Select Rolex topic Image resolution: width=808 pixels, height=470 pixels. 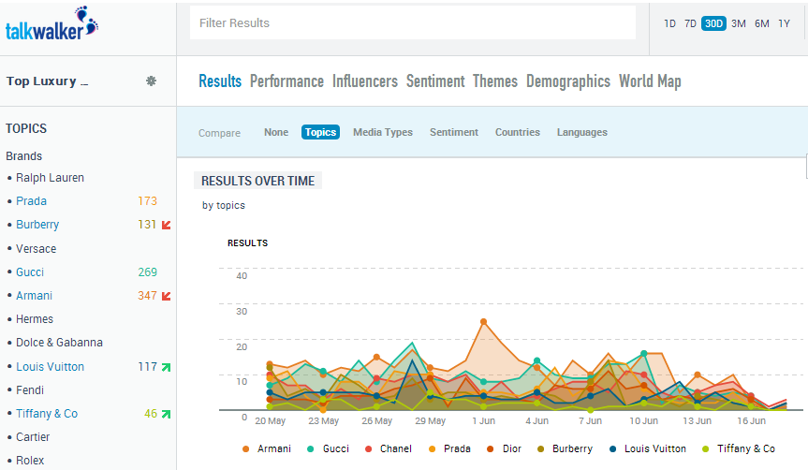coord(30,461)
